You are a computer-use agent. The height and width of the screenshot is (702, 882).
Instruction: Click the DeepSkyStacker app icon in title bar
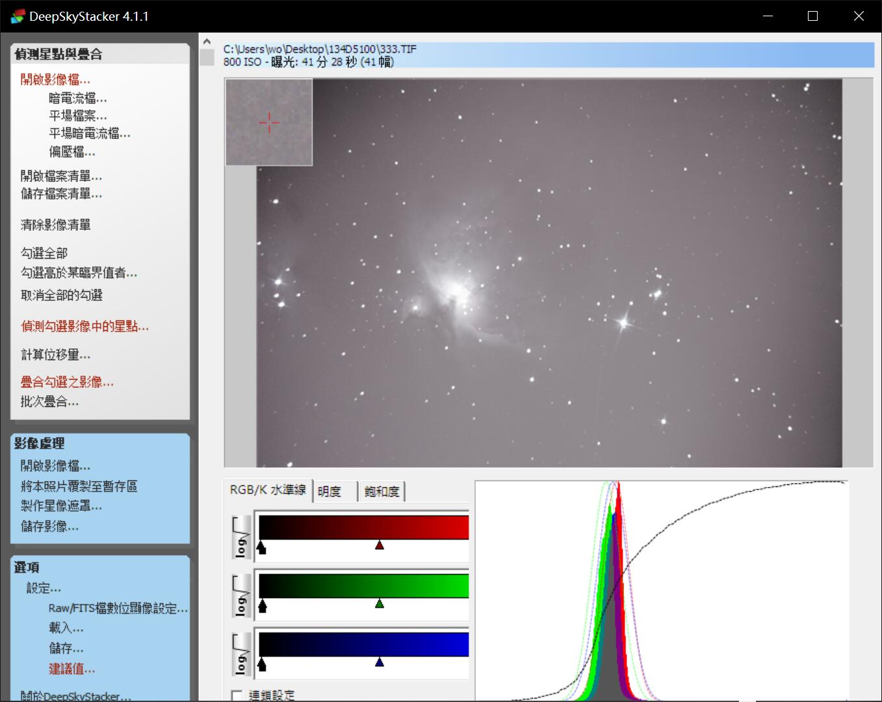(17, 16)
